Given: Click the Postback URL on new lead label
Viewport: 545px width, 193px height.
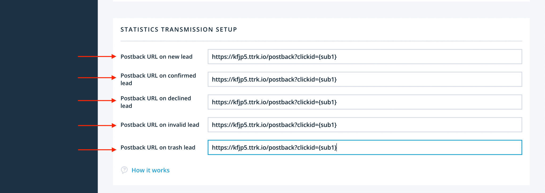Looking at the screenshot, I should (157, 57).
